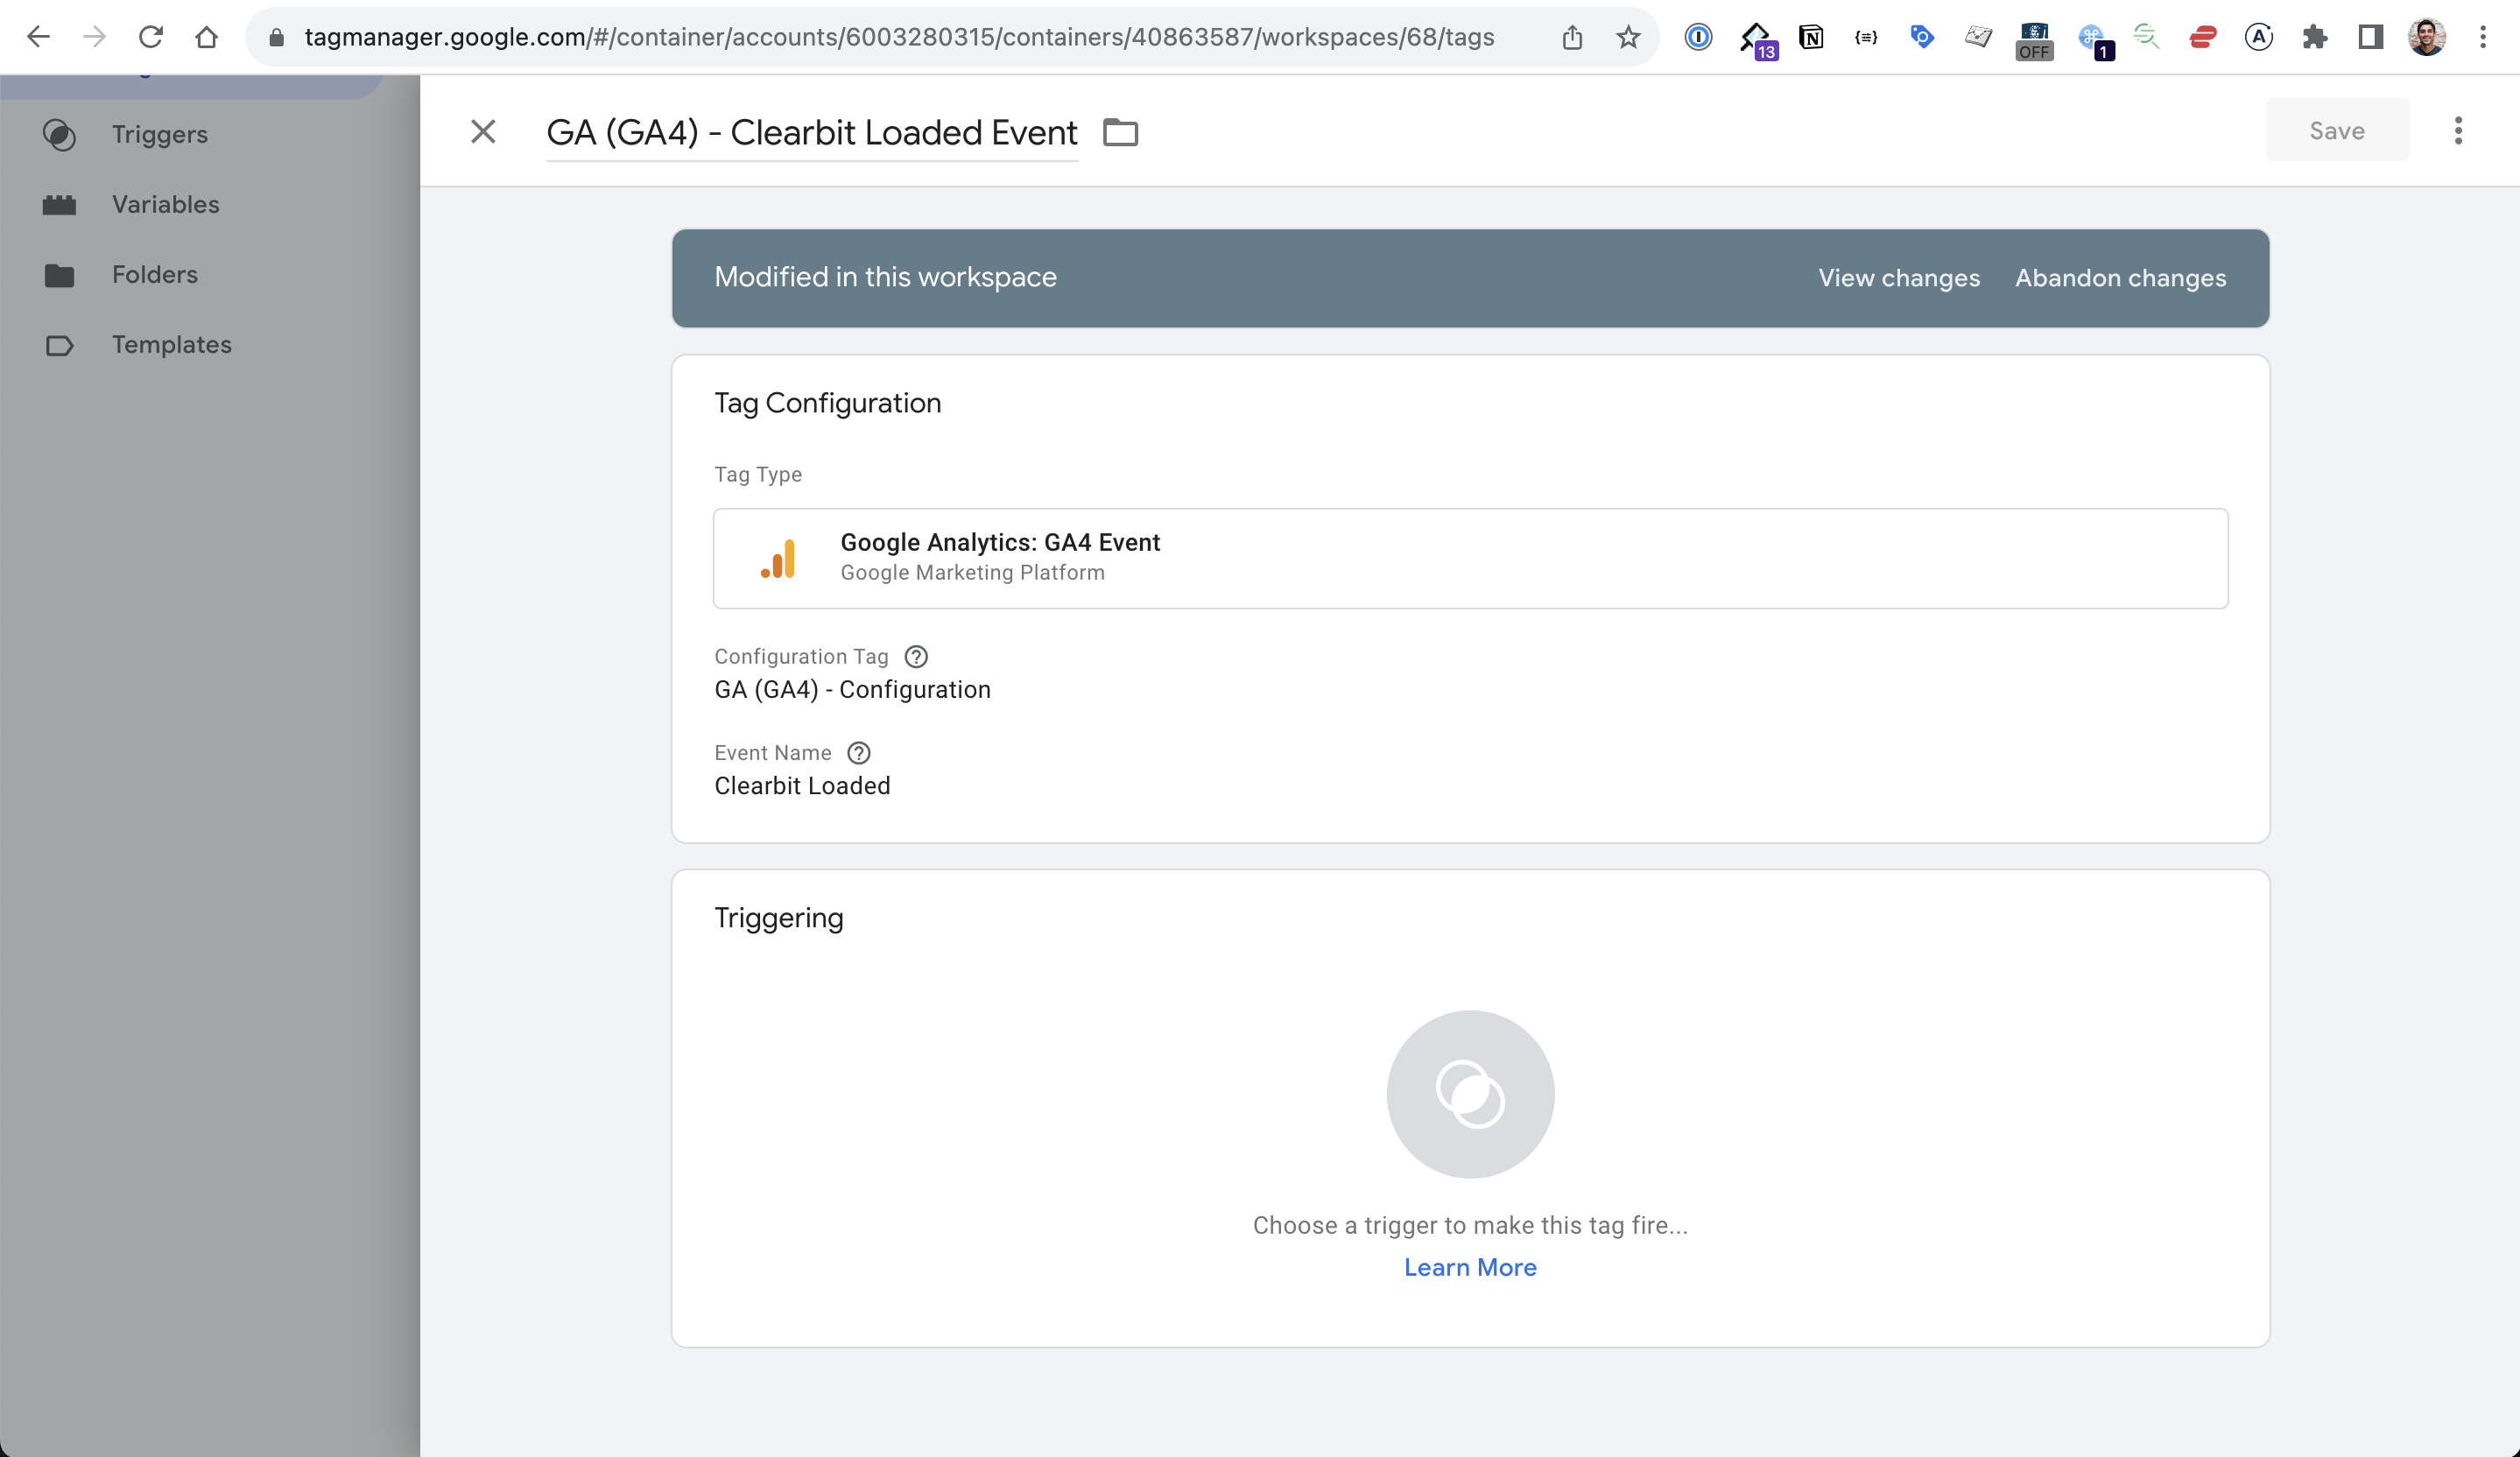2520x1457 pixels.
Task: Click the address bar URL
Action: coord(899,37)
